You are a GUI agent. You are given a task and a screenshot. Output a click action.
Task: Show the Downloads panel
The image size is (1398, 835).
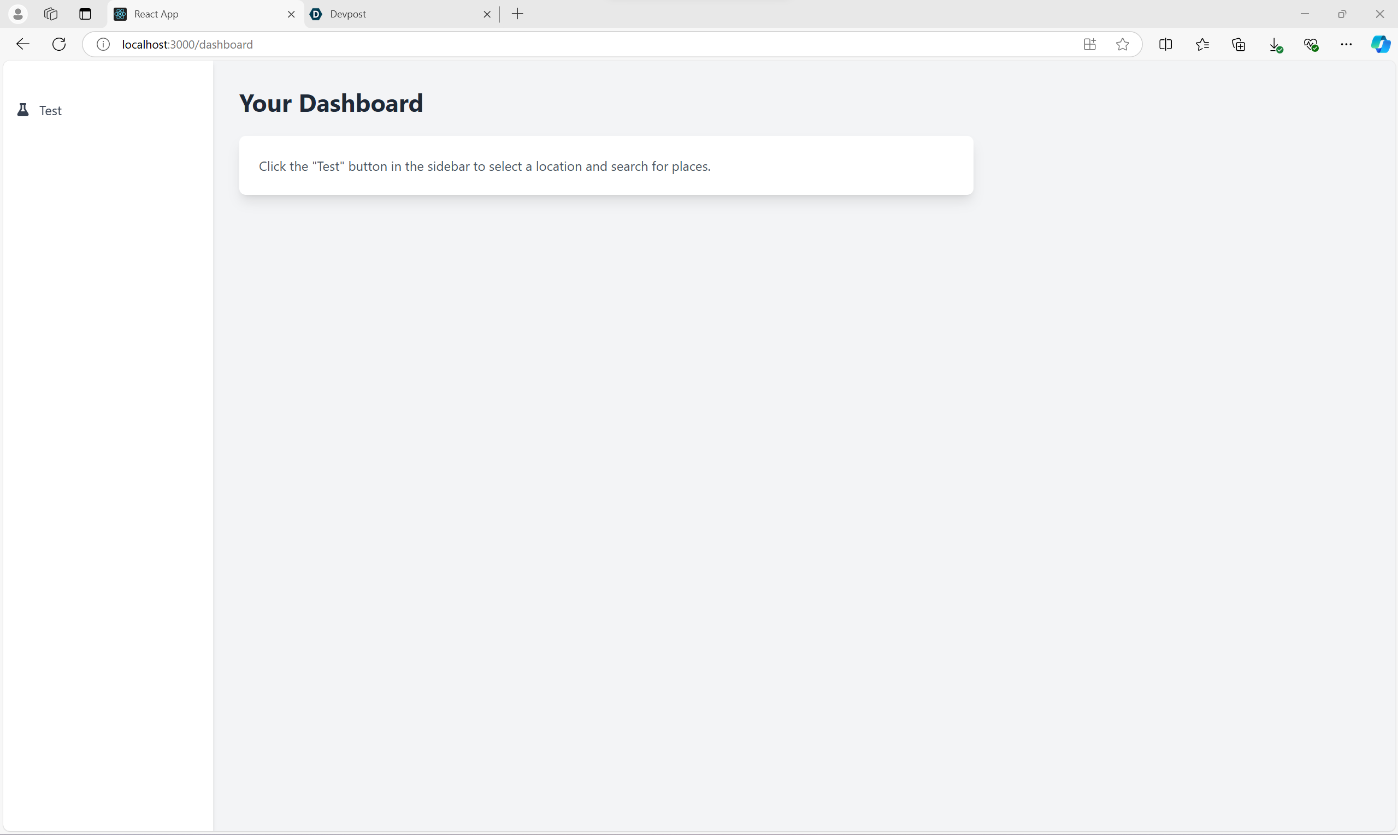click(1275, 45)
